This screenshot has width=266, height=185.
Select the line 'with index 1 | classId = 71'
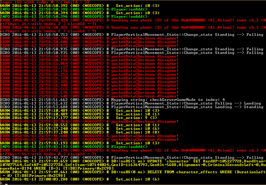point(48,31)
